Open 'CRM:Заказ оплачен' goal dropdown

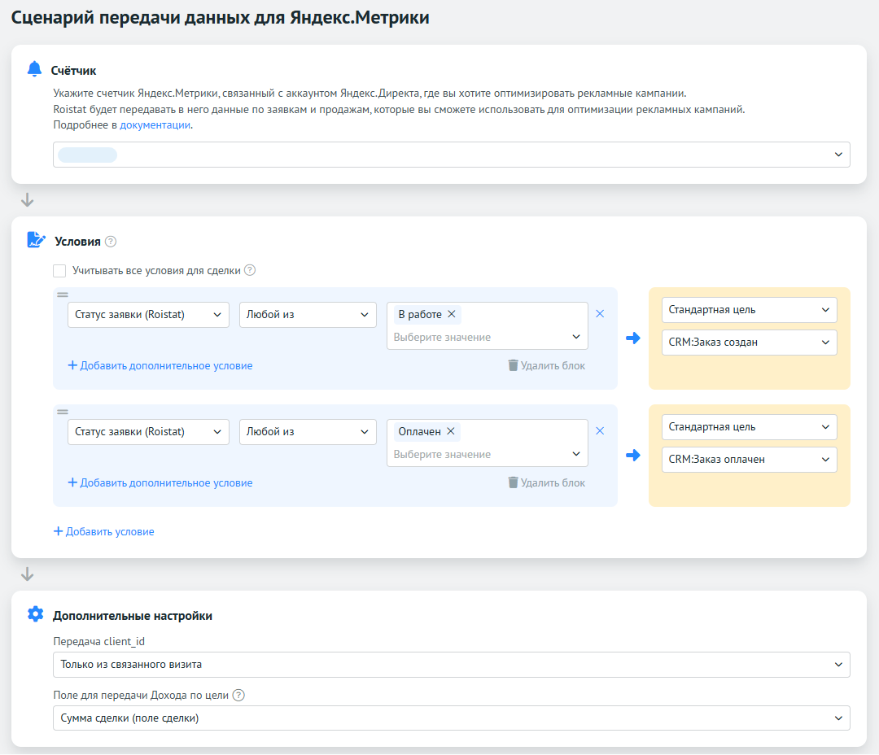pyautogui.click(x=749, y=460)
